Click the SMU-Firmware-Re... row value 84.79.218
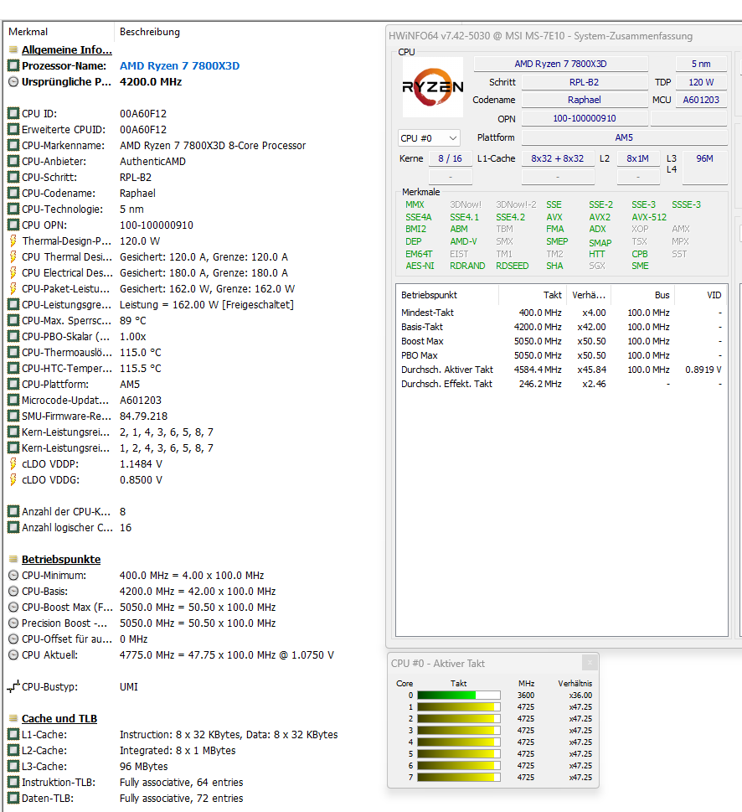742x812 pixels. 143,416
